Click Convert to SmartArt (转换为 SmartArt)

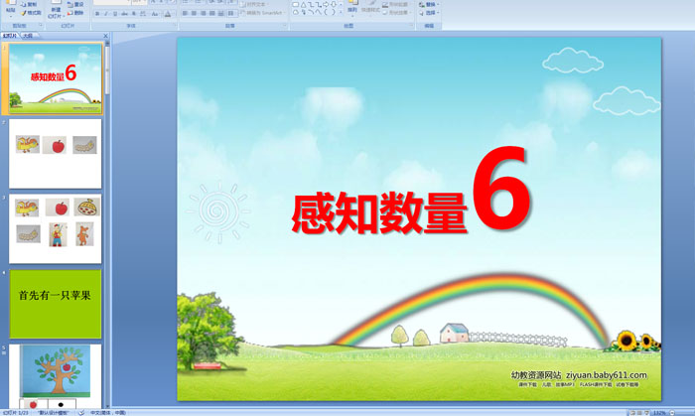[x=263, y=13]
